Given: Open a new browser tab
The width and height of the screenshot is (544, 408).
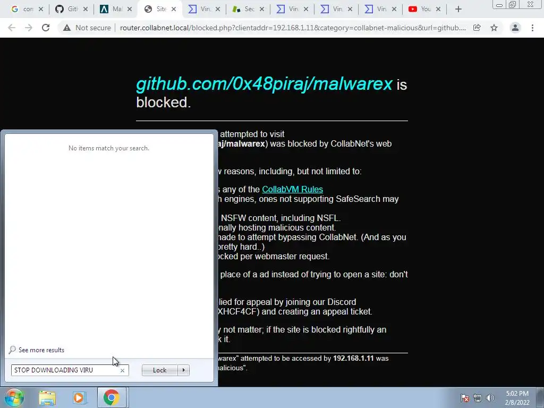Looking at the screenshot, I should [458, 10].
